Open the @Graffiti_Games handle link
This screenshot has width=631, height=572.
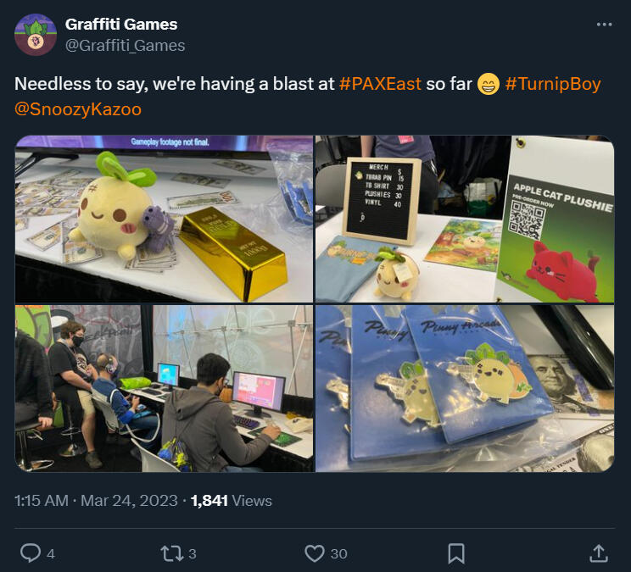tap(126, 46)
